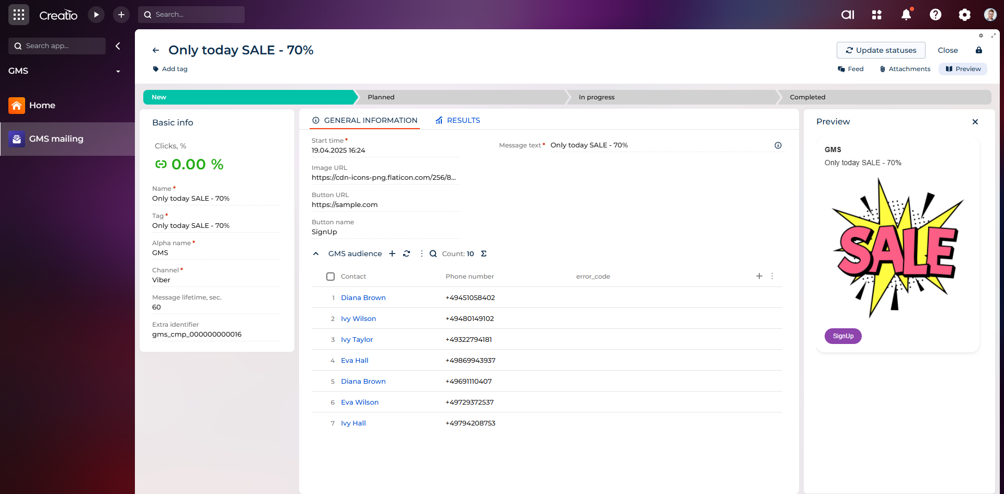
Task: Open the Diana Brown contact in row 1
Action: coord(363,297)
